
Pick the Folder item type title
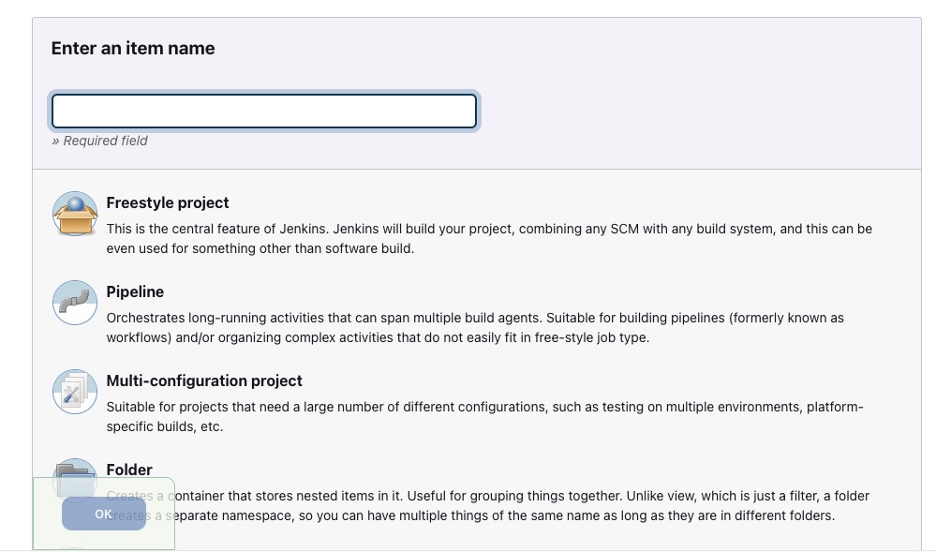(129, 470)
